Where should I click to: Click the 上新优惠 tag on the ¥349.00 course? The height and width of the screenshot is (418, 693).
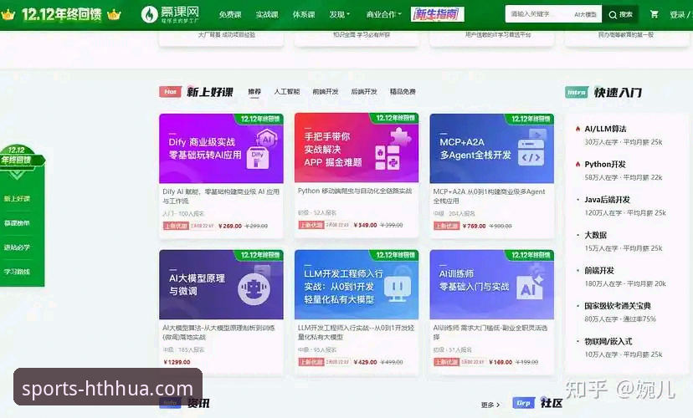[311, 225]
